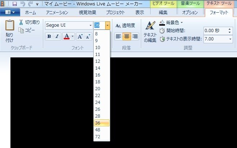The image size is (237, 148).
Task: Increase font size with grow button
Action: 80,36
